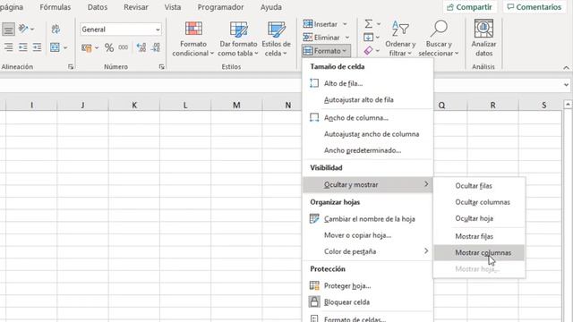This screenshot has height=322, width=573.
Task: Click the AutoSum sigma icon
Action: click(x=368, y=24)
